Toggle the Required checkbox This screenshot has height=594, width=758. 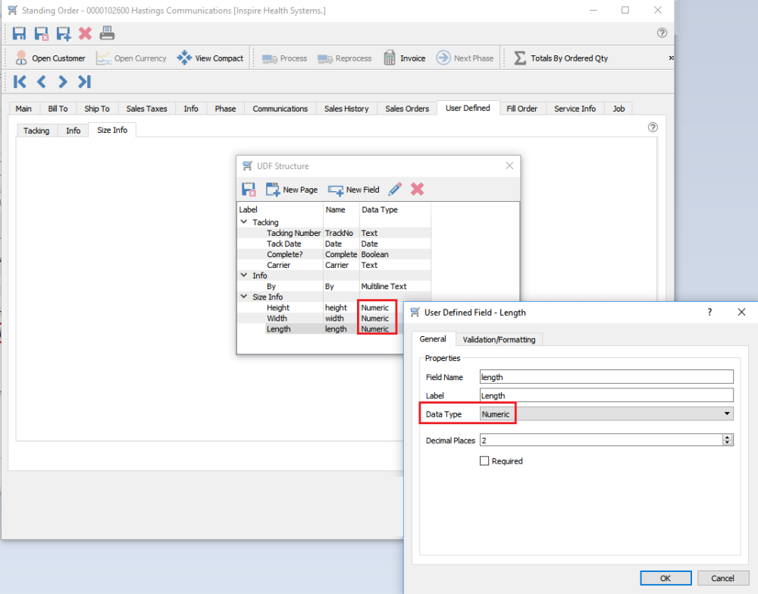point(484,461)
